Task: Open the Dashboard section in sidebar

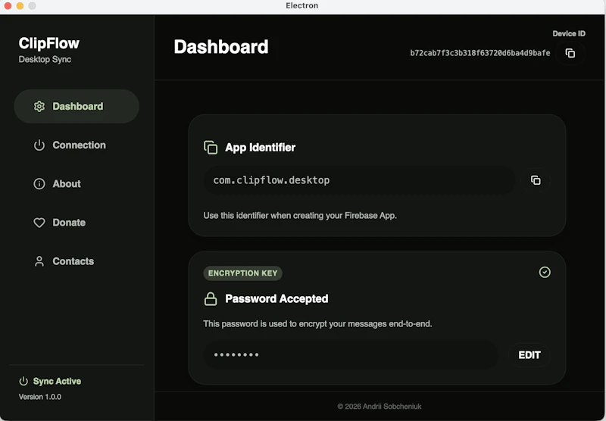Action: (77, 106)
